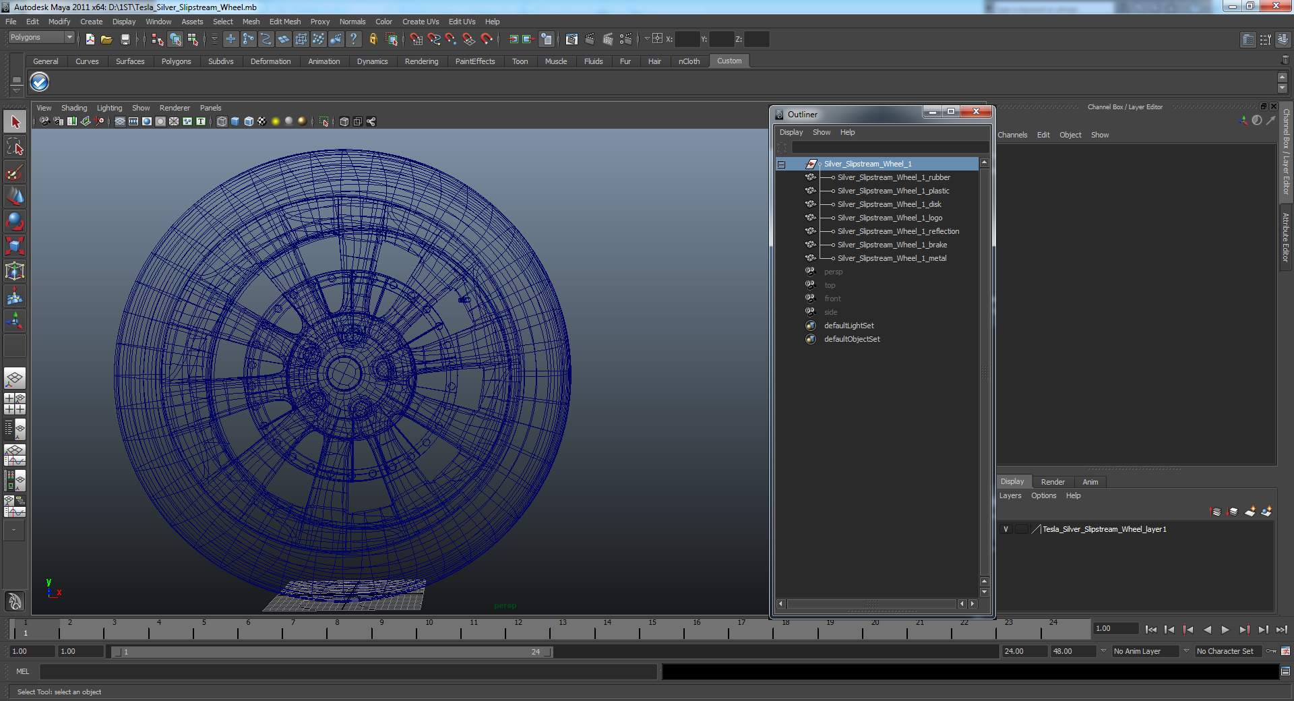Viewport: 1294px width, 701px height.
Task: Toggle select by object type mode icon
Action: click(x=175, y=39)
